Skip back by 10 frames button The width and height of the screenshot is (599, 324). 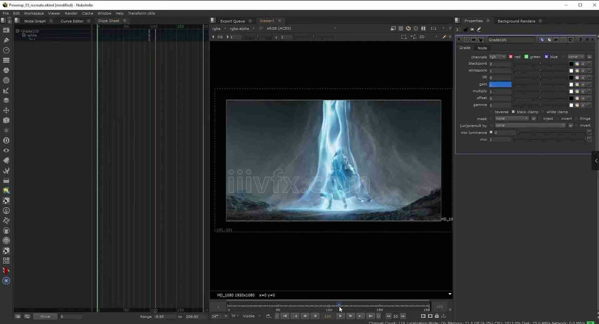(388, 316)
